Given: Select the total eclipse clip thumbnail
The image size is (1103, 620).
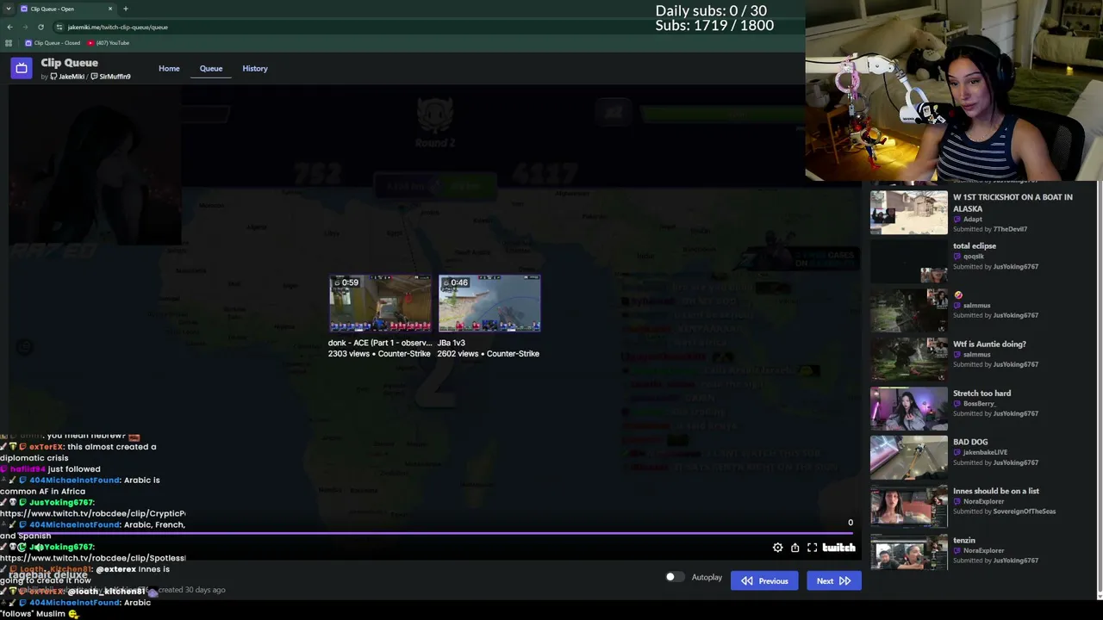Looking at the screenshot, I should [x=908, y=262].
